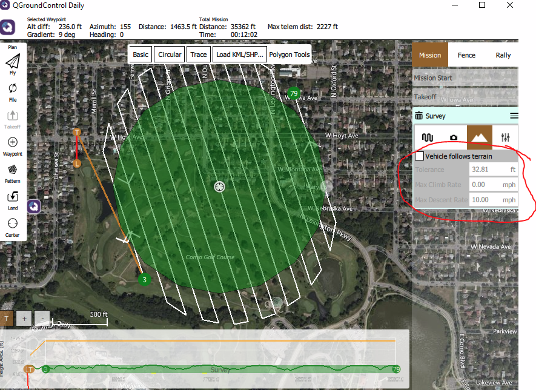Open the Pattern tool icon
The height and width of the screenshot is (390, 536).
click(x=13, y=169)
